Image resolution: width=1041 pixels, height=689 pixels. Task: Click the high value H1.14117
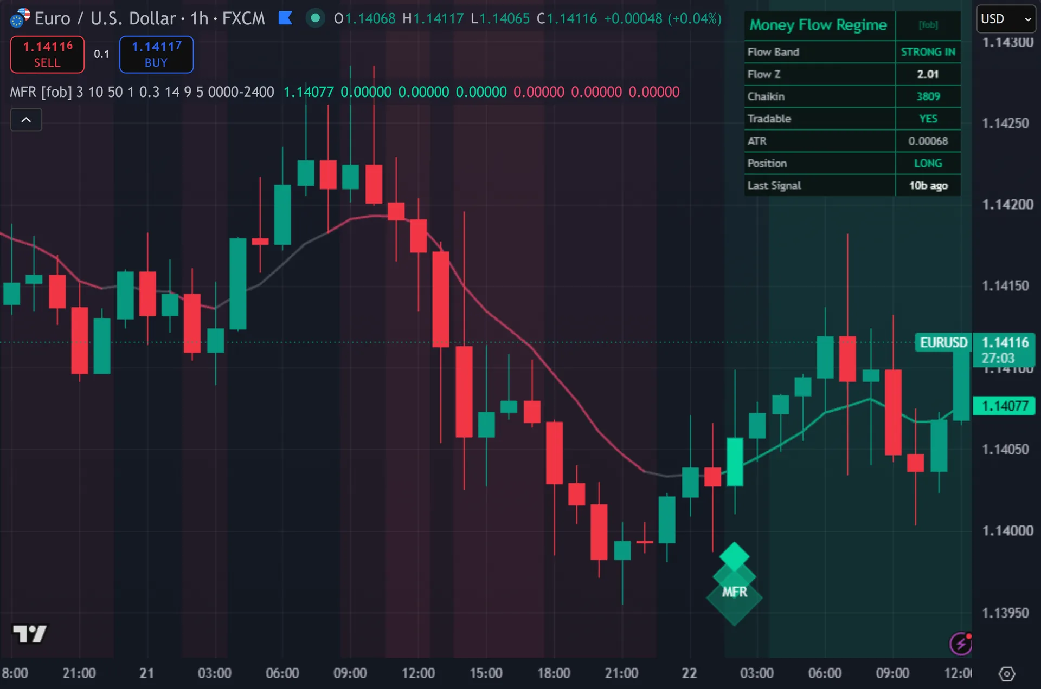click(x=433, y=19)
